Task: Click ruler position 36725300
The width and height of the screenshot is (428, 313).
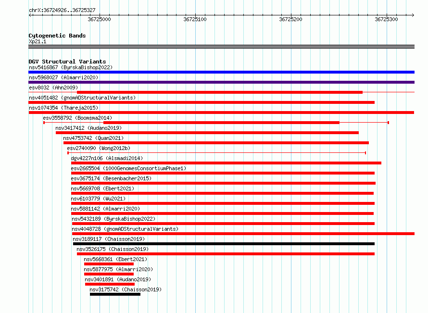Action: point(387,19)
